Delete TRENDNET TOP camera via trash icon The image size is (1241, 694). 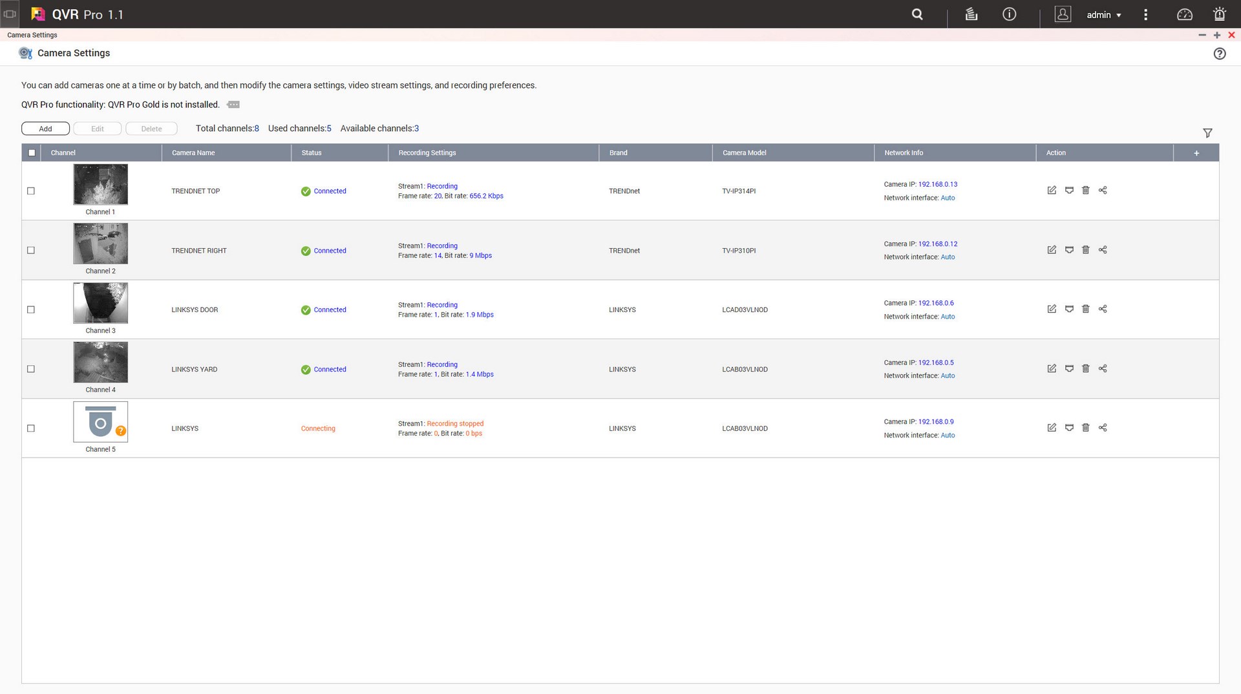tap(1085, 190)
